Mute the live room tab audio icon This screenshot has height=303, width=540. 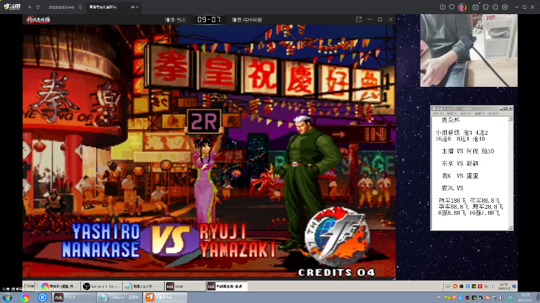(x=132, y=7)
